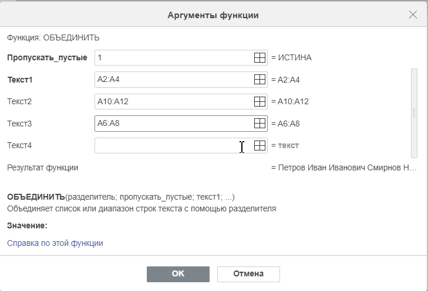Click the arguments list vertical scrollbar
Viewport: 428px width, 291px height.
tap(414, 113)
